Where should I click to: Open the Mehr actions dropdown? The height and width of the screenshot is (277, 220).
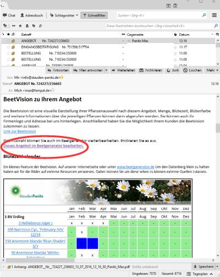tap(212, 70)
